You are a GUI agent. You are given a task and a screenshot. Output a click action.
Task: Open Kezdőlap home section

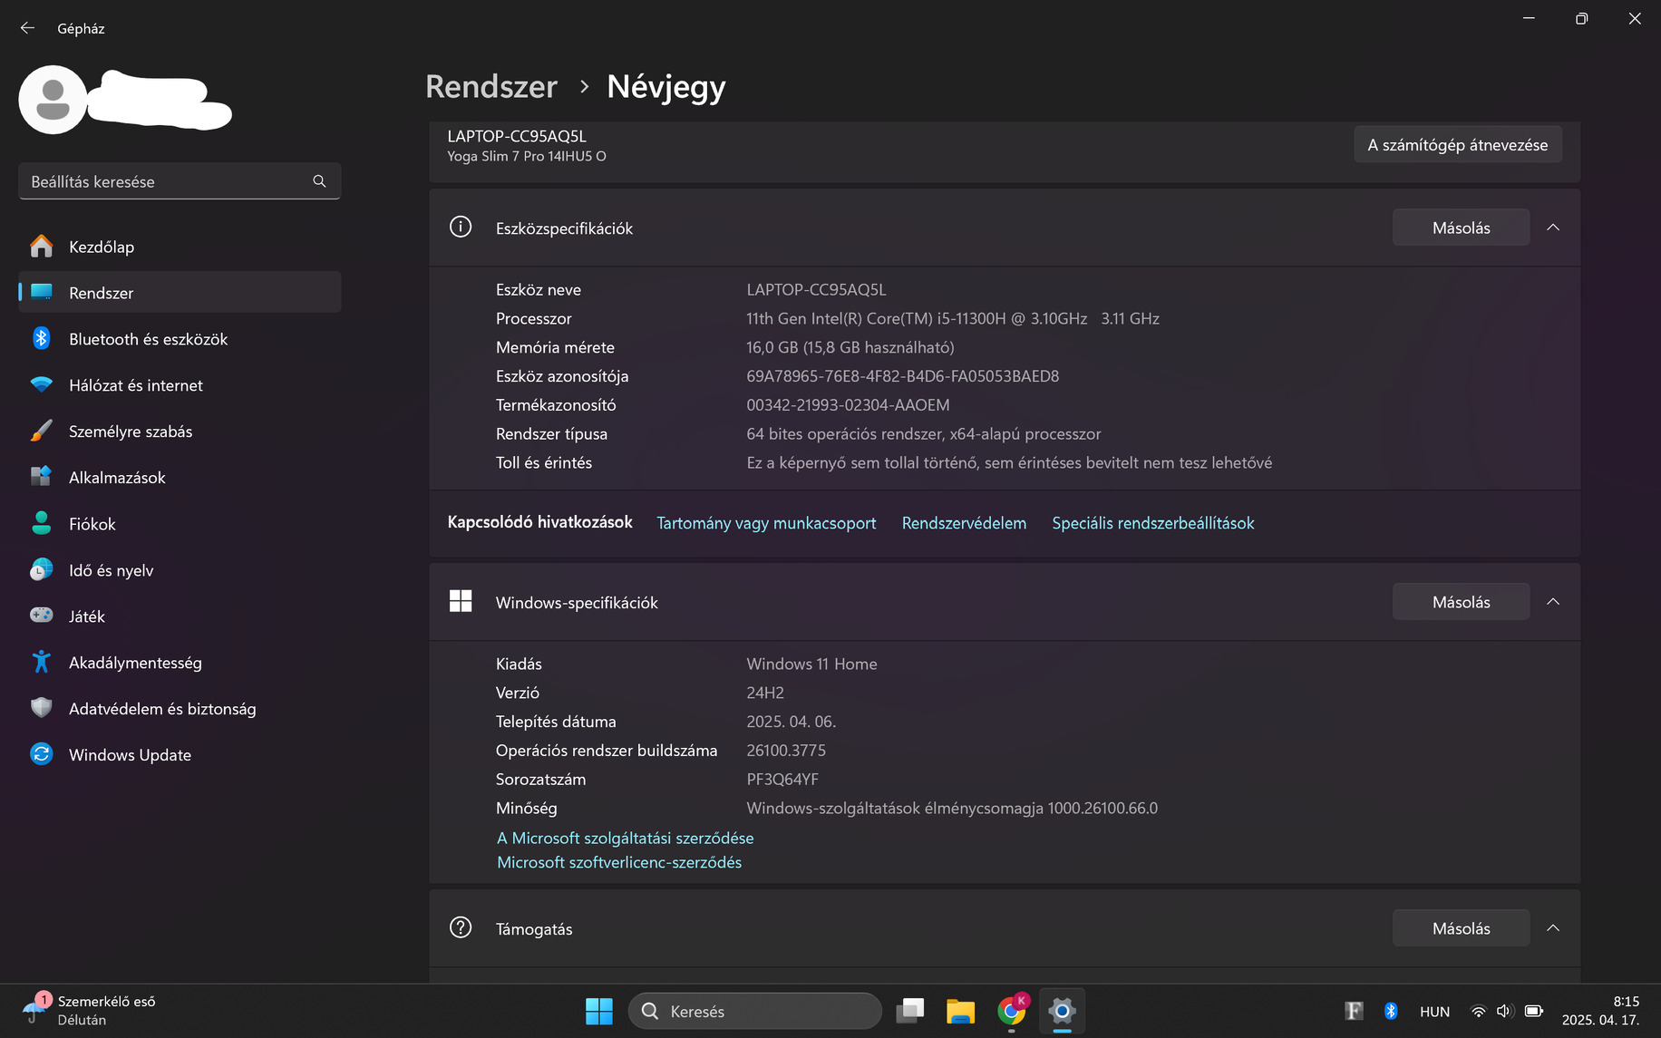pos(180,247)
